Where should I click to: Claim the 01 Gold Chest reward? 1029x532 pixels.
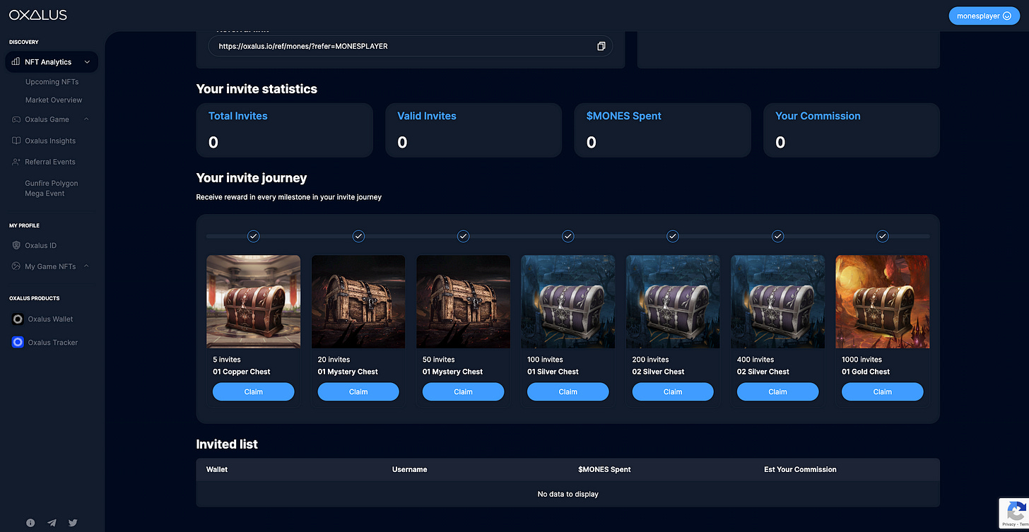point(882,391)
